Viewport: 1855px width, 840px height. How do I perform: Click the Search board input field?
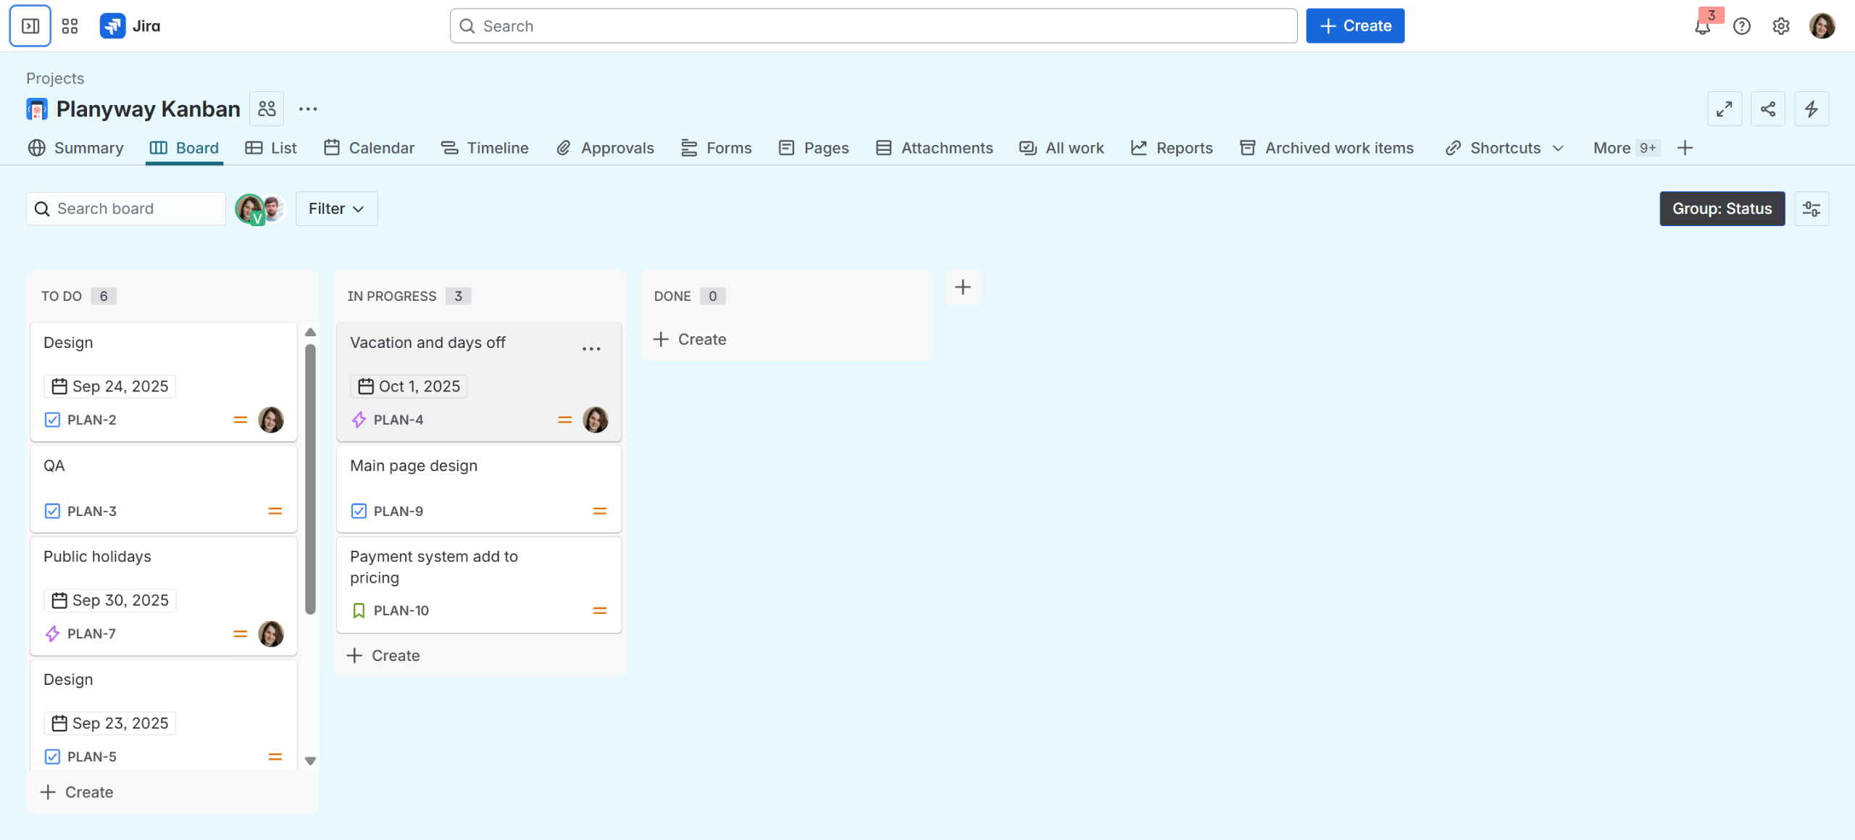coord(126,209)
